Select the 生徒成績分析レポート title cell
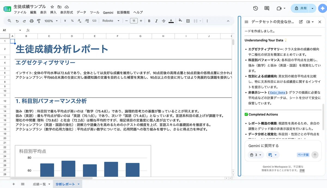 tap(62, 49)
